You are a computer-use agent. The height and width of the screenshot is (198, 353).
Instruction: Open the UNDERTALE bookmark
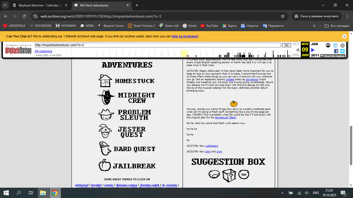click(x=14, y=26)
